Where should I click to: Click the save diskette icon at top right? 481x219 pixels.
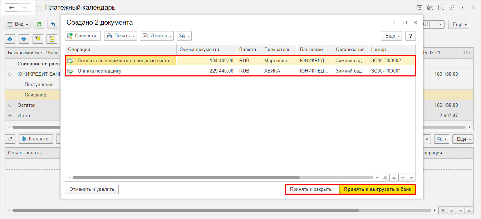pyautogui.click(x=419, y=8)
